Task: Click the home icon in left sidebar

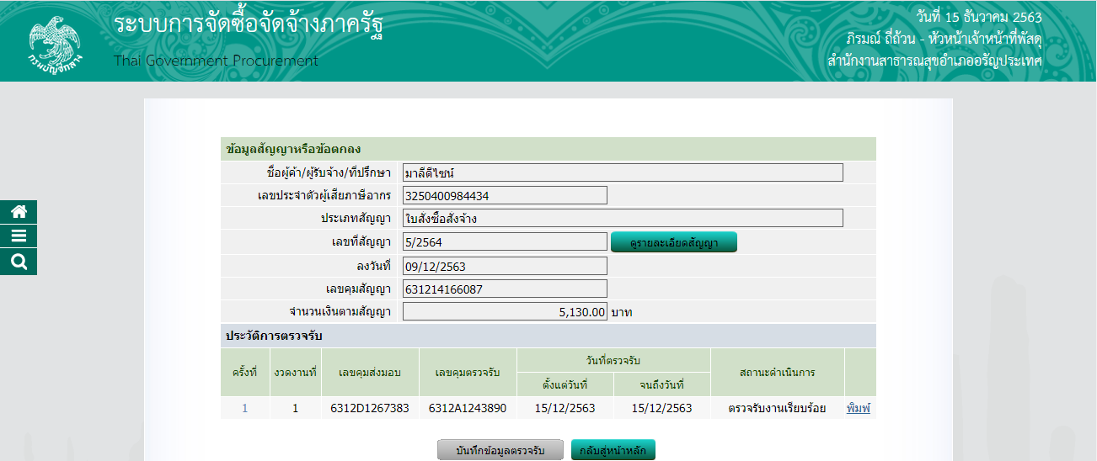Action: tap(19, 212)
